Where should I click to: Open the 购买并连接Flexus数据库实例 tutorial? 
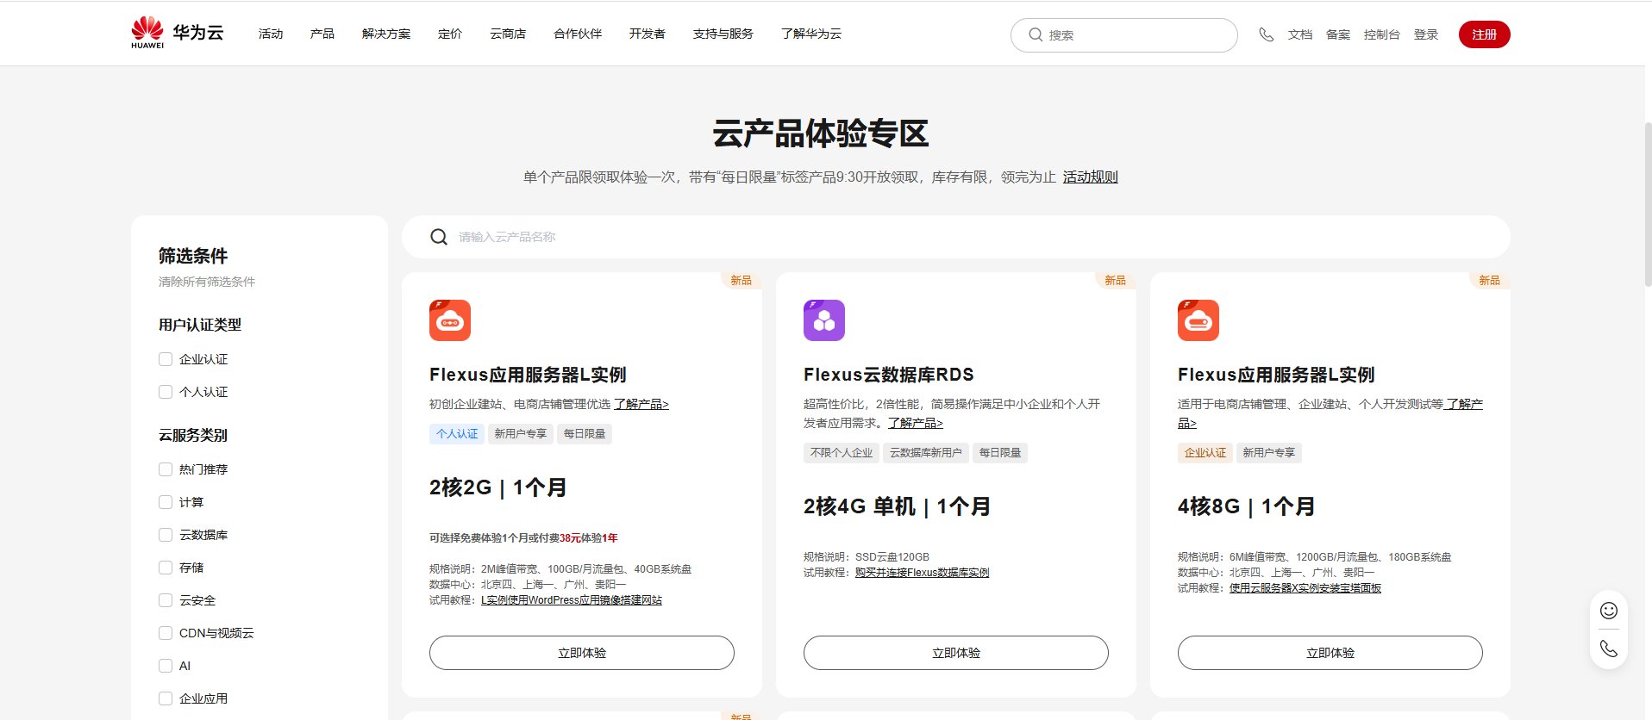point(922,573)
